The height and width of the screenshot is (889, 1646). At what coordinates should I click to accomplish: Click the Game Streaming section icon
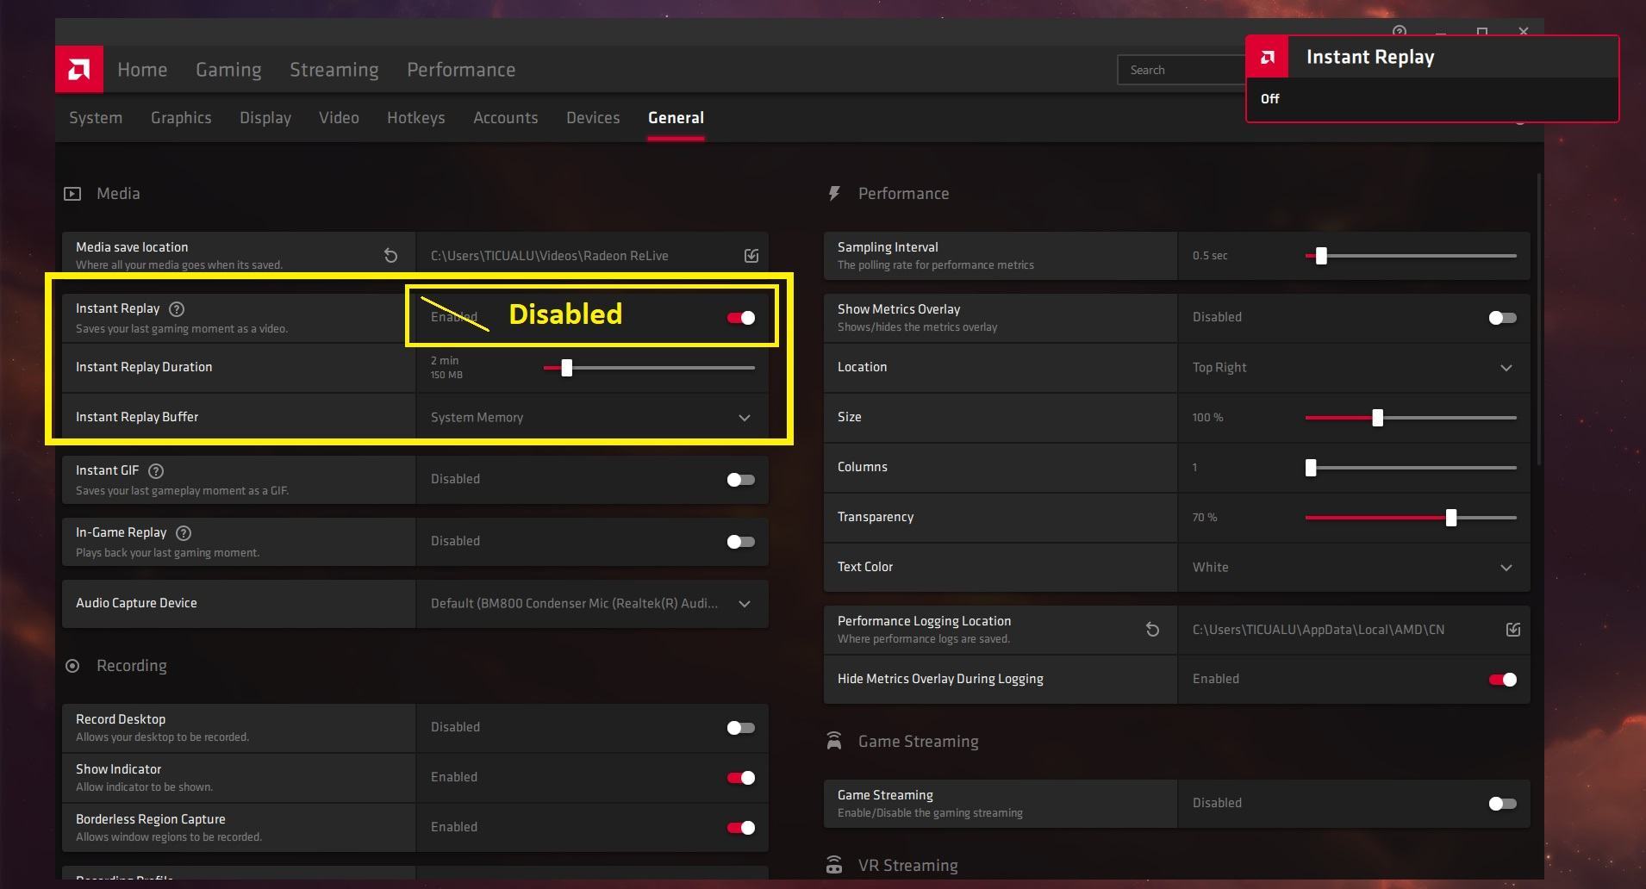834,741
